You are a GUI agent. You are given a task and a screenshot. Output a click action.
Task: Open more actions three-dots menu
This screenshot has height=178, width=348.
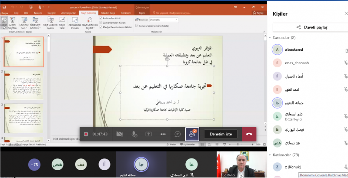click(163, 134)
